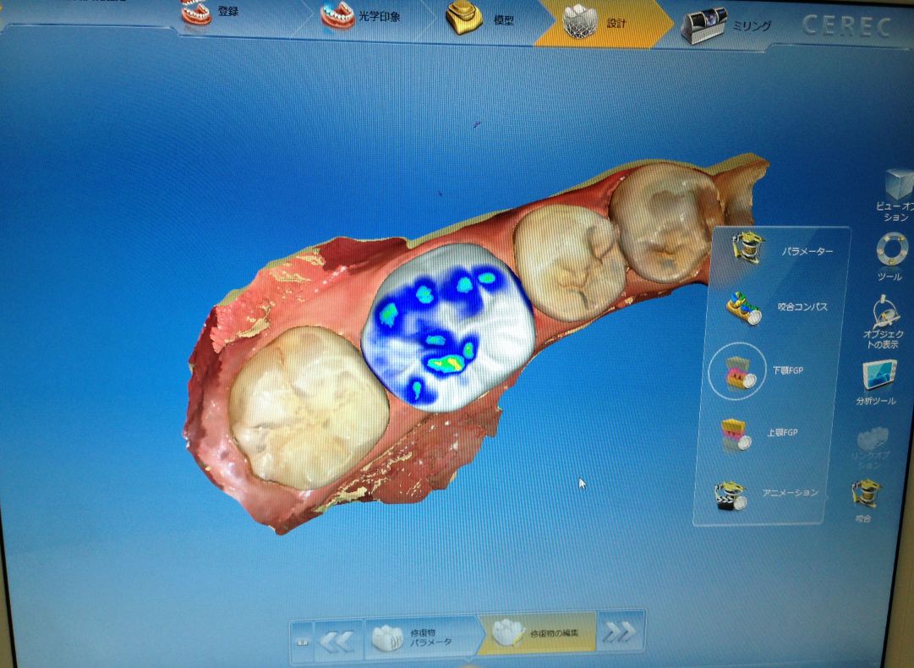Select the 咬合コンパス tool

tap(775, 308)
